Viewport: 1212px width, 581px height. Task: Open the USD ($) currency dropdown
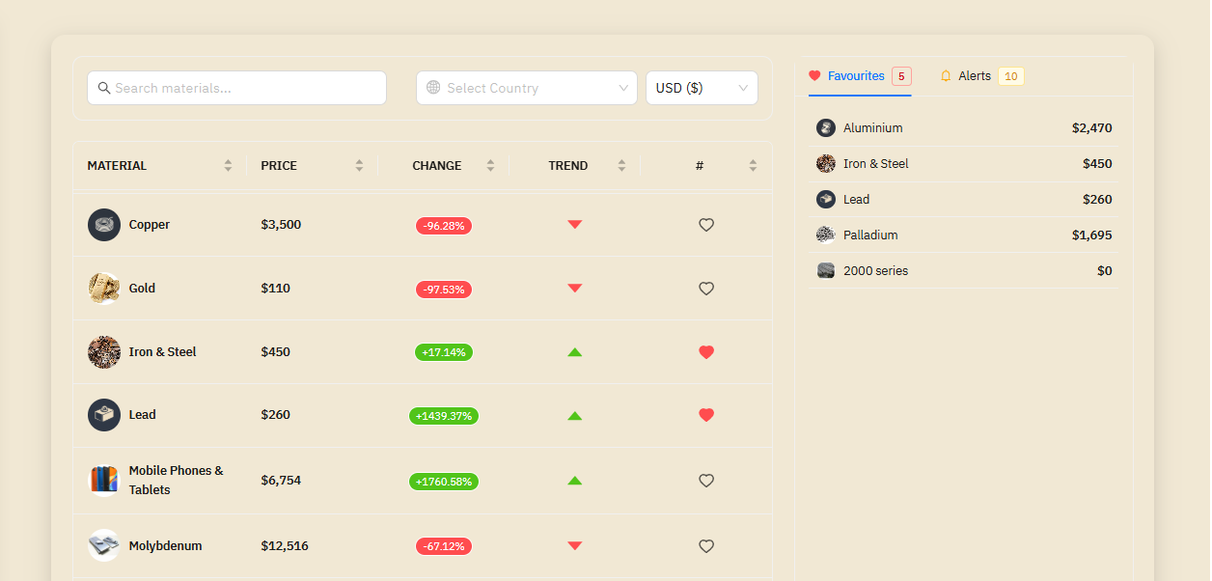click(702, 88)
